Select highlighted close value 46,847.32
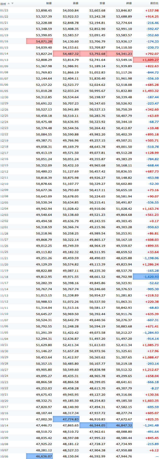This screenshot has height=459, width=159. [120, 425]
